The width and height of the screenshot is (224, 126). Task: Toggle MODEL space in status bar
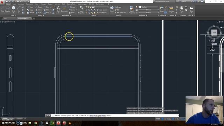[x=158, y=119]
